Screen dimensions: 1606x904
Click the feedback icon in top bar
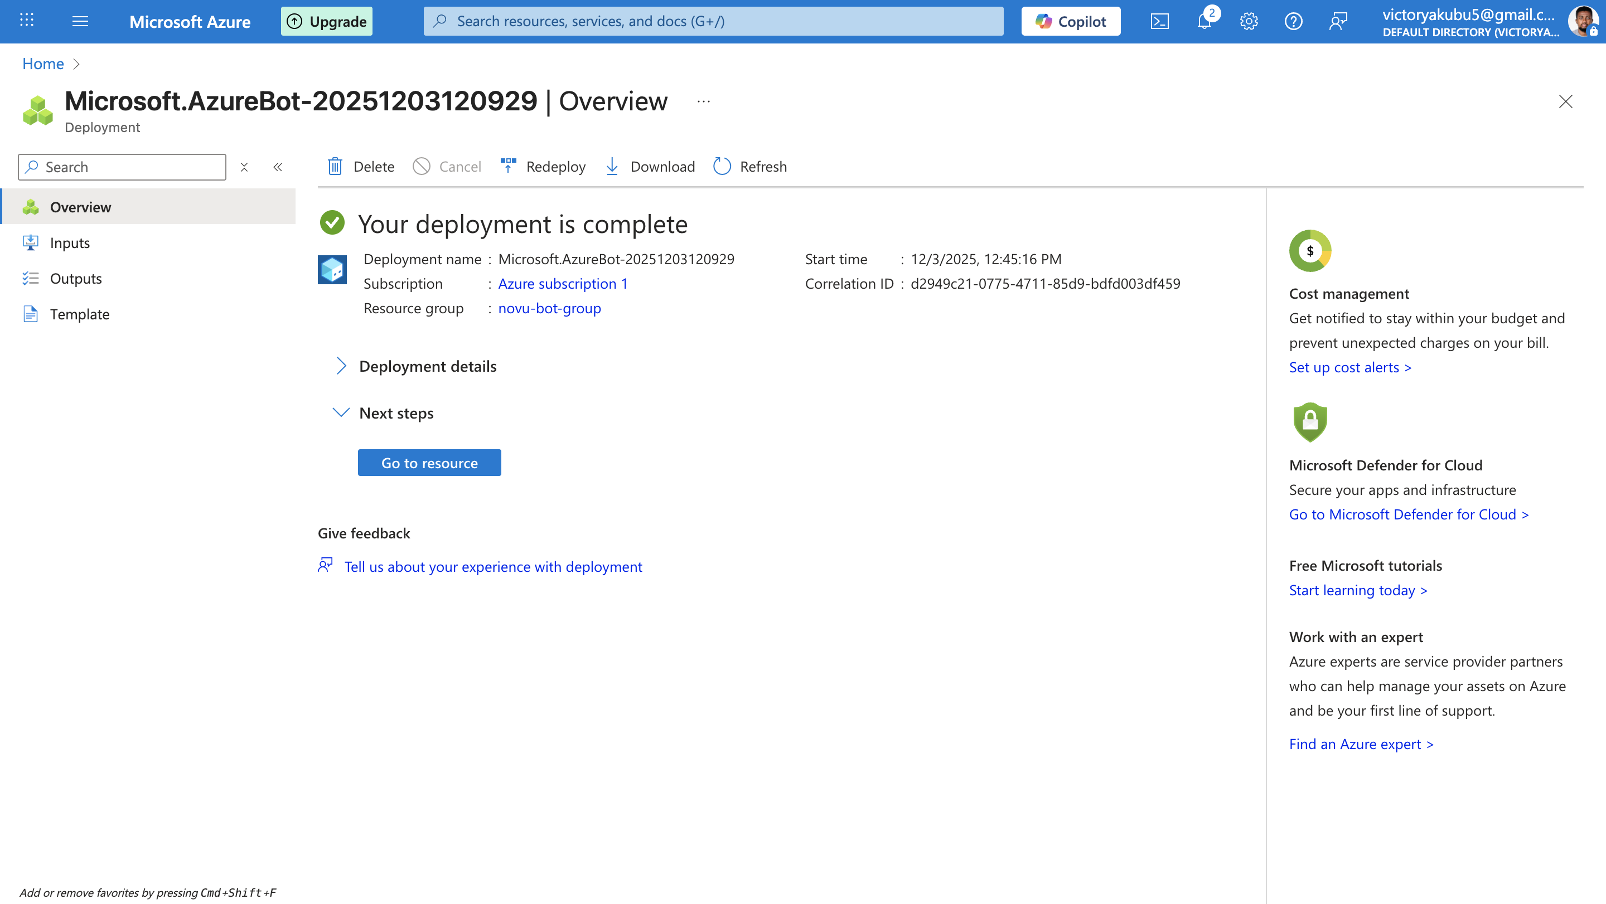click(1338, 22)
